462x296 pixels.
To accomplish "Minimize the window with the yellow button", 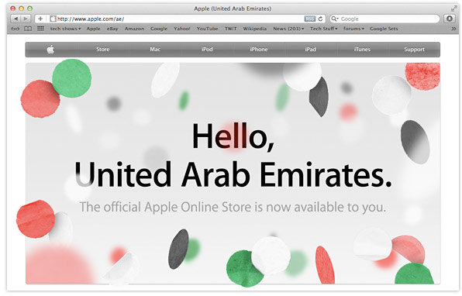I will (21, 9).
